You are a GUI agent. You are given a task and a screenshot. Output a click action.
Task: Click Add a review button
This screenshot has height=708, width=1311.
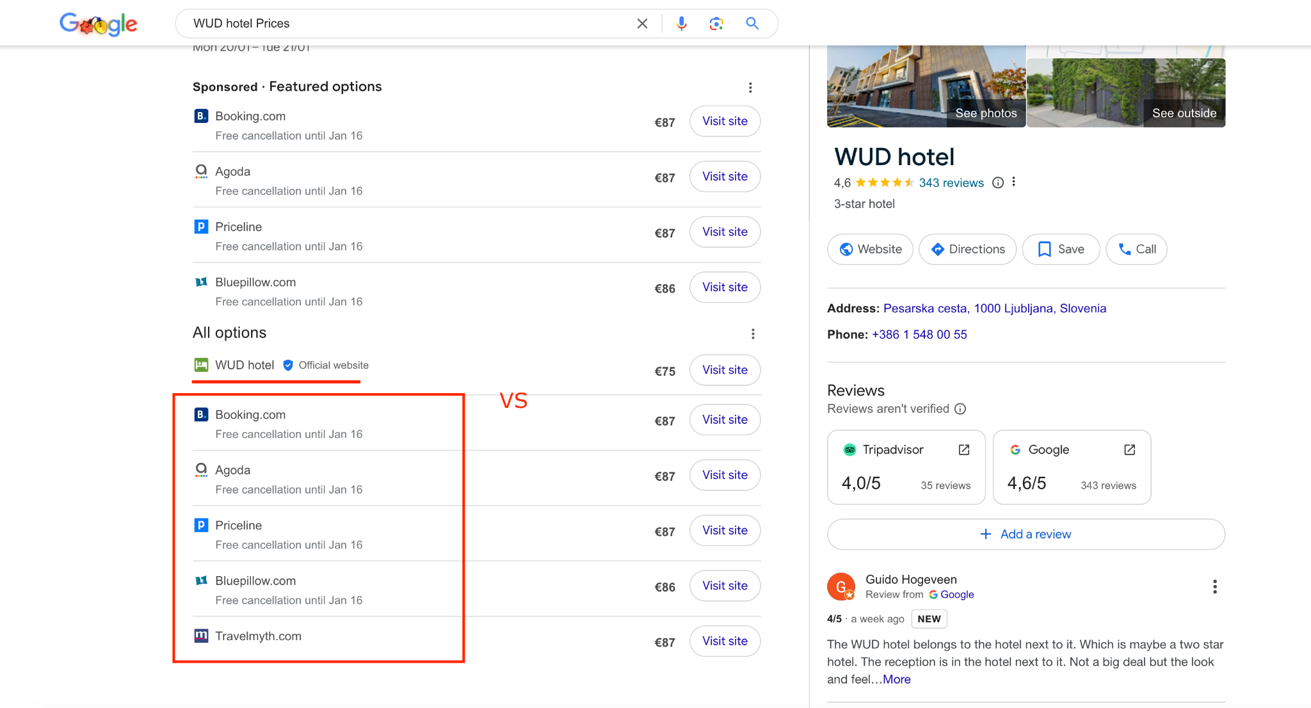1025,535
